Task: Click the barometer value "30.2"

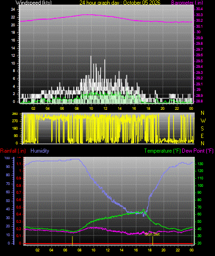Action: point(199,20)
